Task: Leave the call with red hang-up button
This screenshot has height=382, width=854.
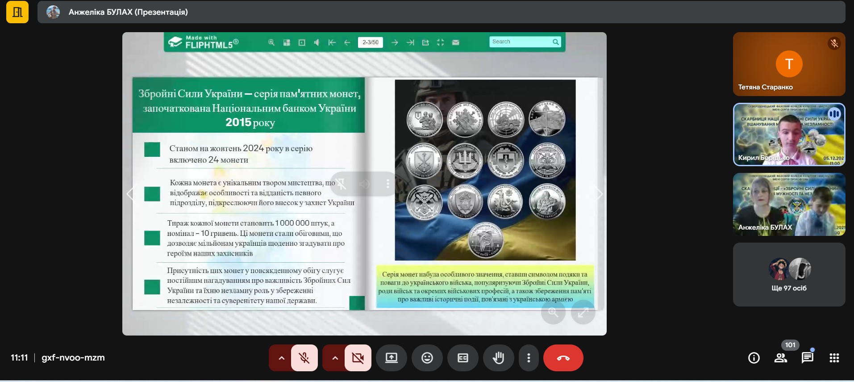Action: coord(563,358)
